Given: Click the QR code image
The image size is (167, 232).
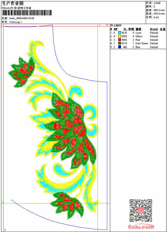Looking at the screenshot, I should (141, 210).
